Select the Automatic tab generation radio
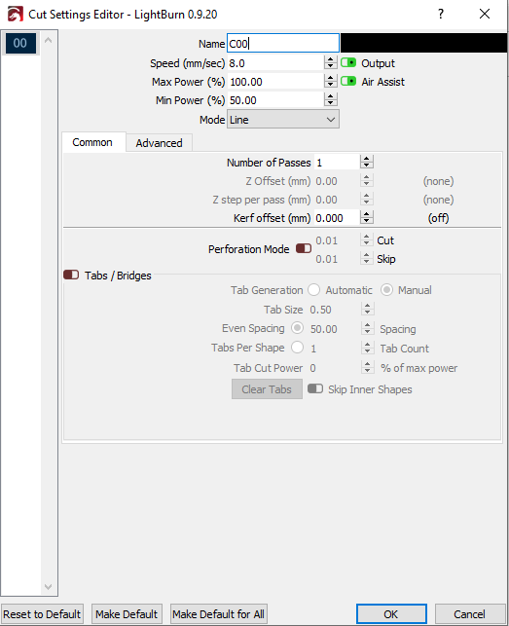Viewport: 509px width, 626px height. [x=313, y=290]
